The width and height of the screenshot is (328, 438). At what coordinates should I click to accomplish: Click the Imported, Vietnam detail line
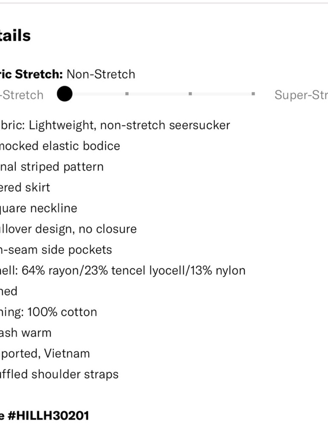tap(45, 354)
